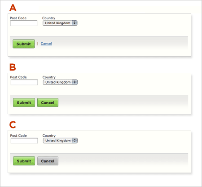This screenshot has height=187, width=202.
Task: Click the green Submit button in form B
Action: pyautogui.click(x=24, y=102)
